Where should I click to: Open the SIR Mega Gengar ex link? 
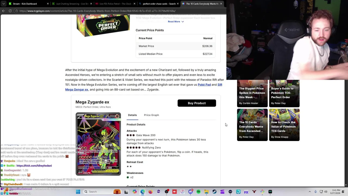tap(144, 87)
